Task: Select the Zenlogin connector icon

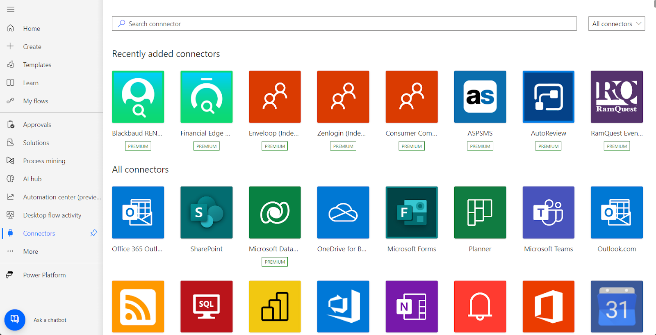Action: (343, 97)
